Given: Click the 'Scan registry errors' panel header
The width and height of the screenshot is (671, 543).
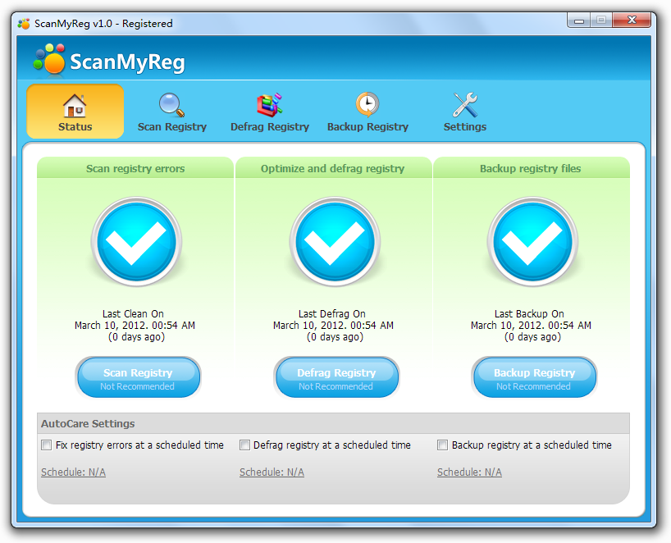Looking at the screenshot, I should tap(135, 168).
